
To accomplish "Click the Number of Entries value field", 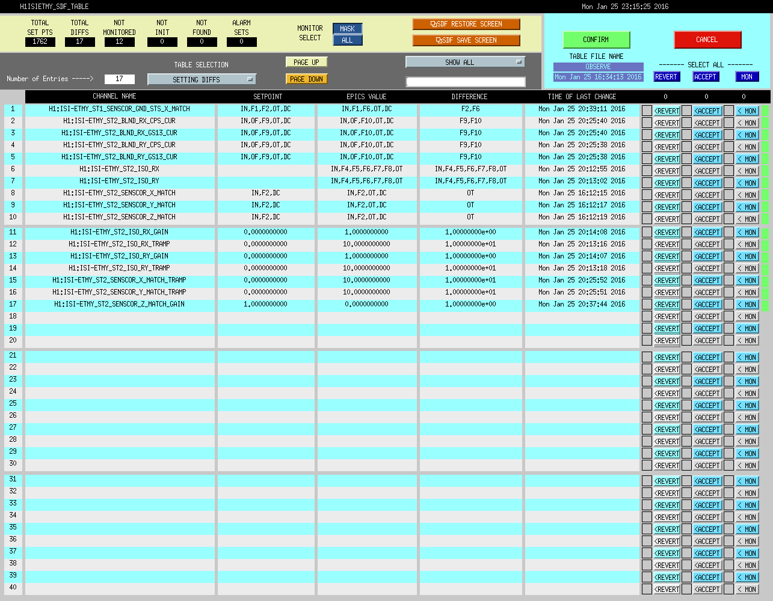I will [x=119, y=79].
